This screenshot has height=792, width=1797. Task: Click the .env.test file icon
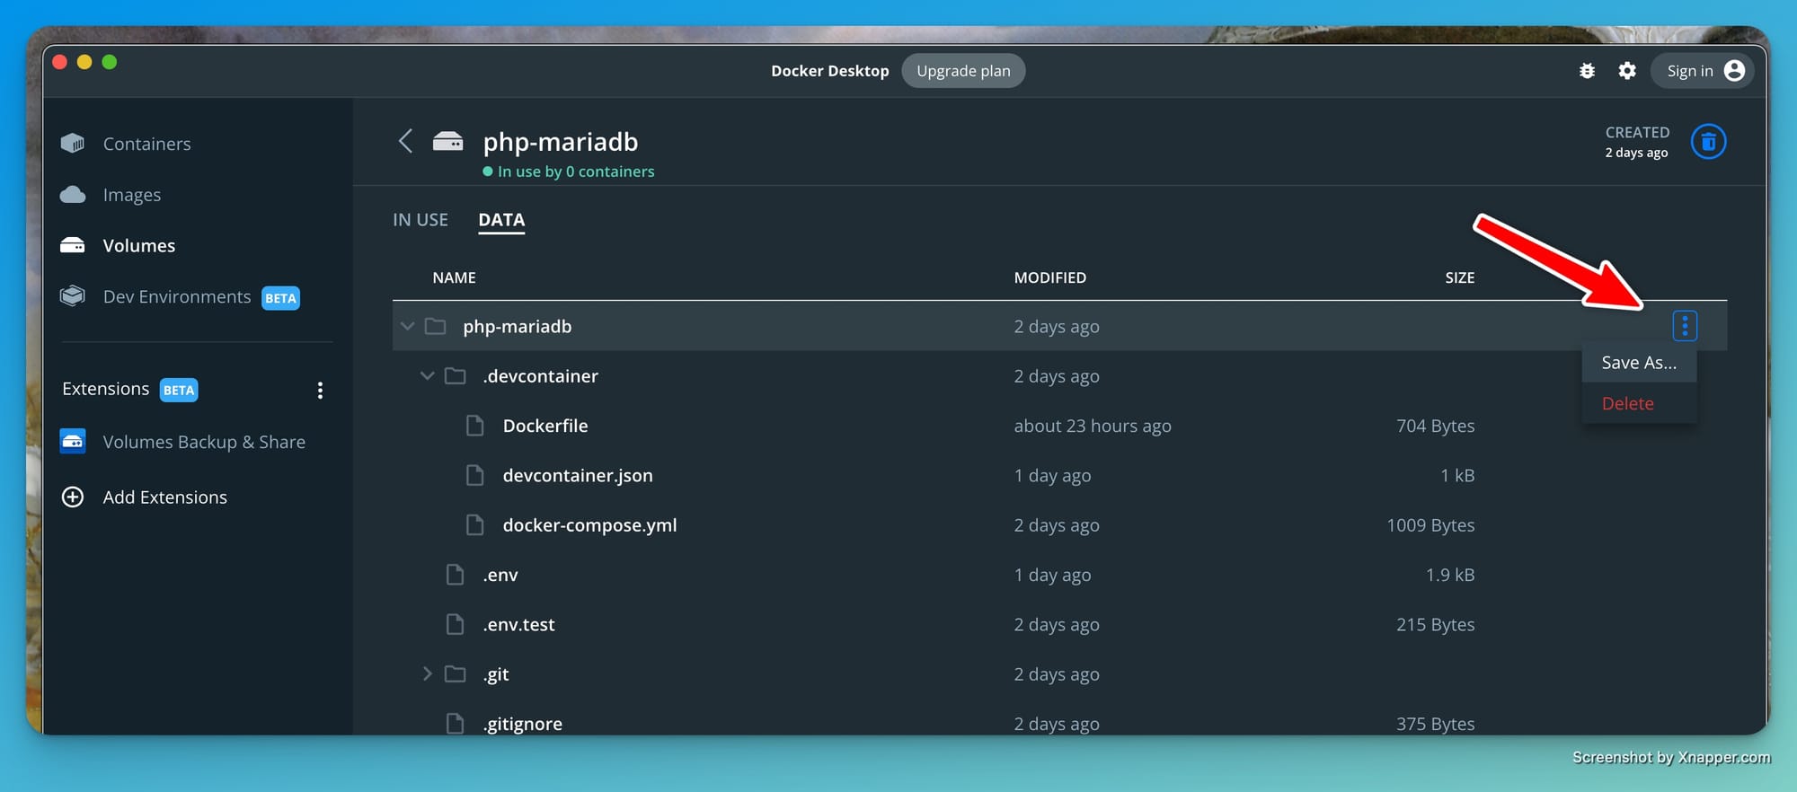point(456,624)
